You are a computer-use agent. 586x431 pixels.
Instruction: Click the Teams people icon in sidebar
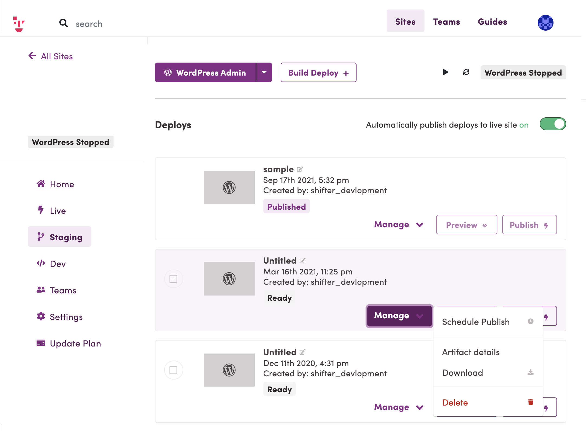41,290
